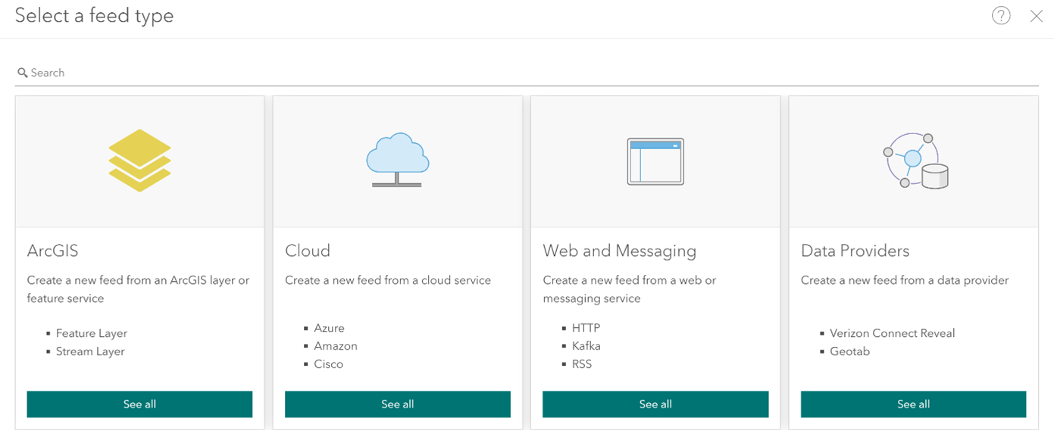This screenshot has width=1054, height=437.
Task: Click the magnifier icon in search bar
Action: [23, 73]
